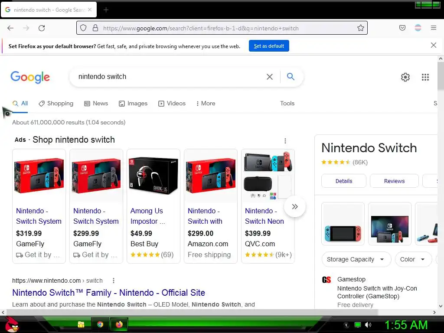The image size is (444, 333).
Task: Expand the Storage Capacity dropdown
Action: tap(356, 259)
